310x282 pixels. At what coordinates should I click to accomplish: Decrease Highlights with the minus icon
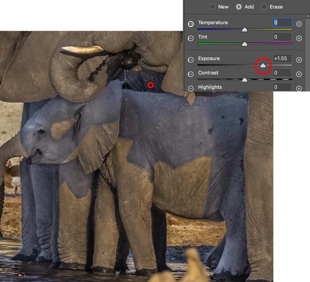point(191,88)
